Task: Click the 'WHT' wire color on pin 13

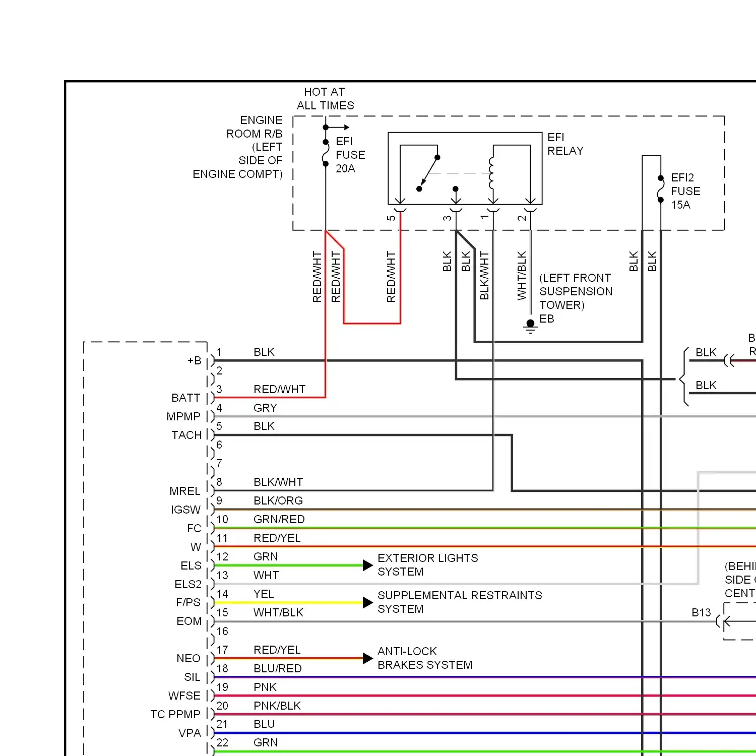Action: coord(266,576)
